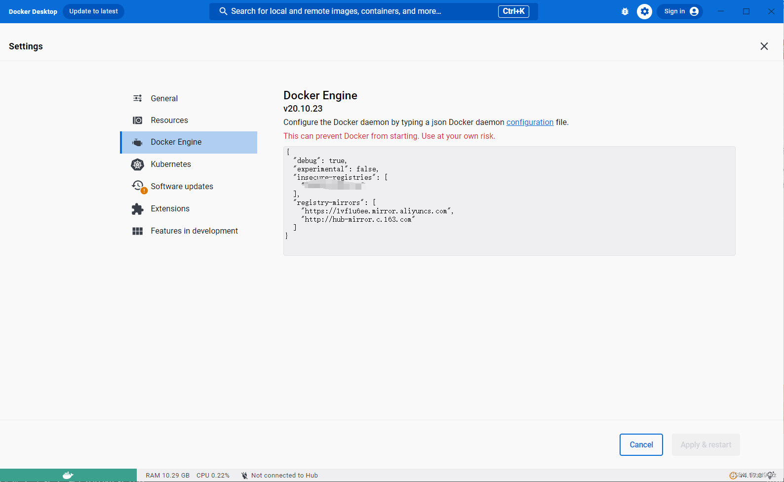The image size is (784, 482).
Task: Click the whale icon in the green status bar
Action: pyautogui.click(x=68, y=475)
